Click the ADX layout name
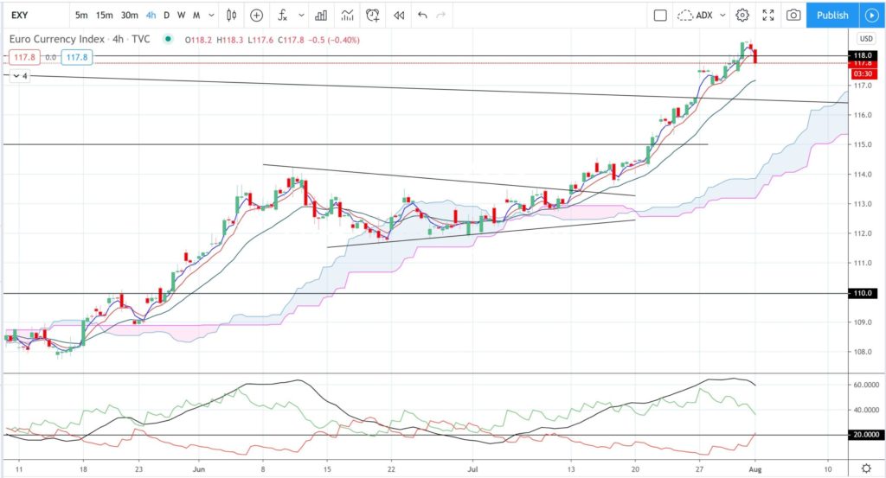Image resolution: width=886 pixels, height=478 pixels. pos(704,16)
